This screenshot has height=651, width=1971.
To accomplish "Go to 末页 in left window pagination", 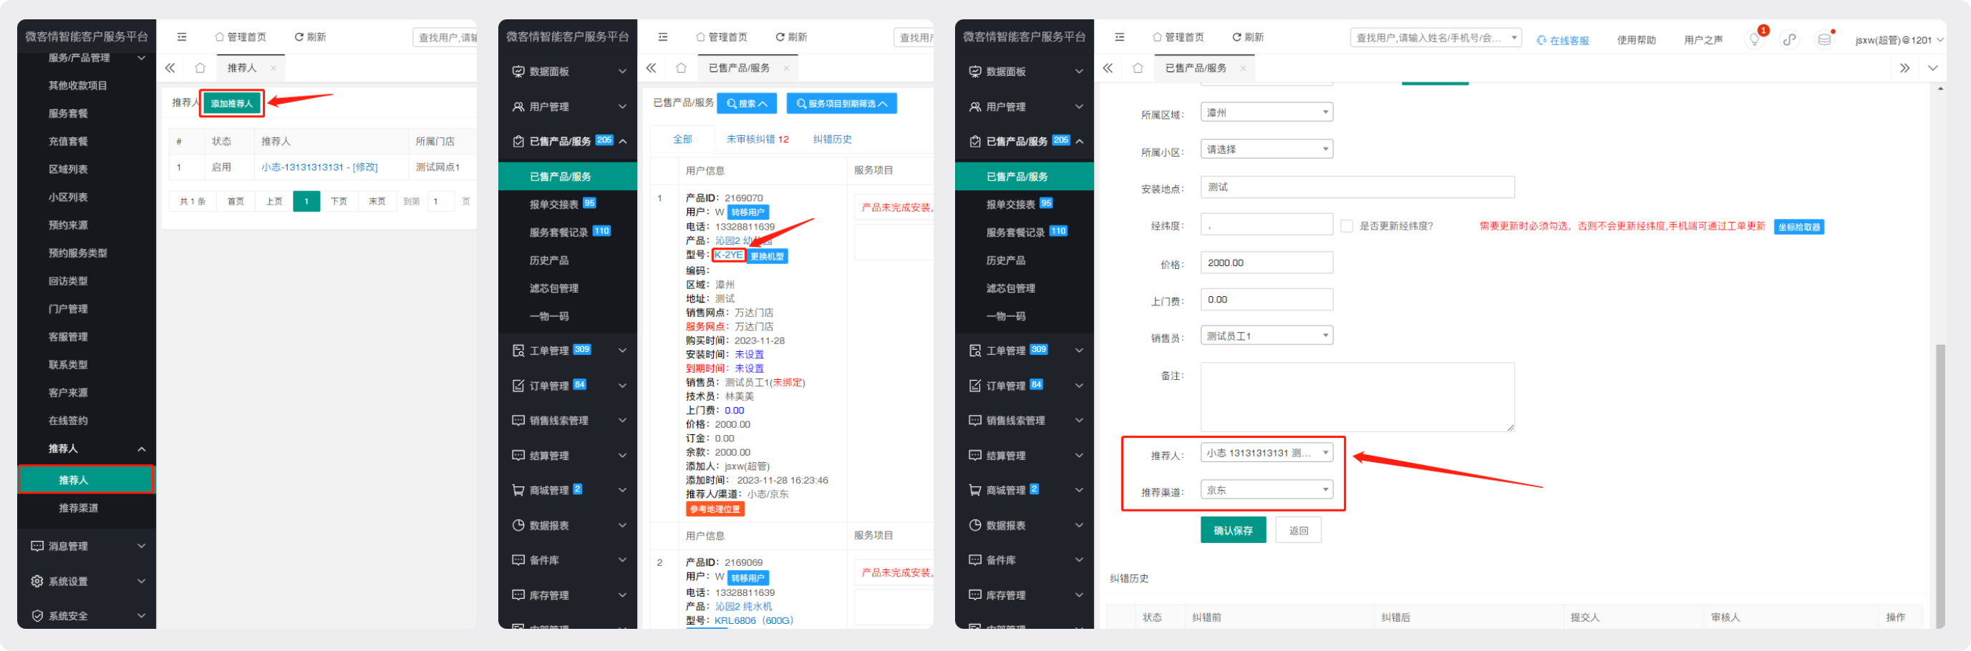I will pyautogui.click(x=377, y=201).
